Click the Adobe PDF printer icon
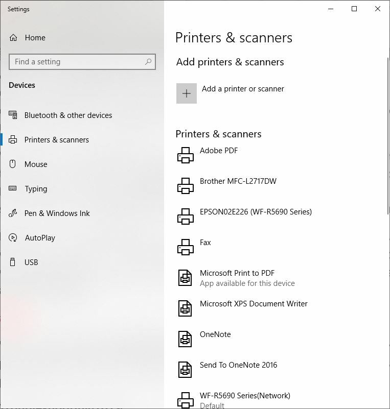 point(186,155)
